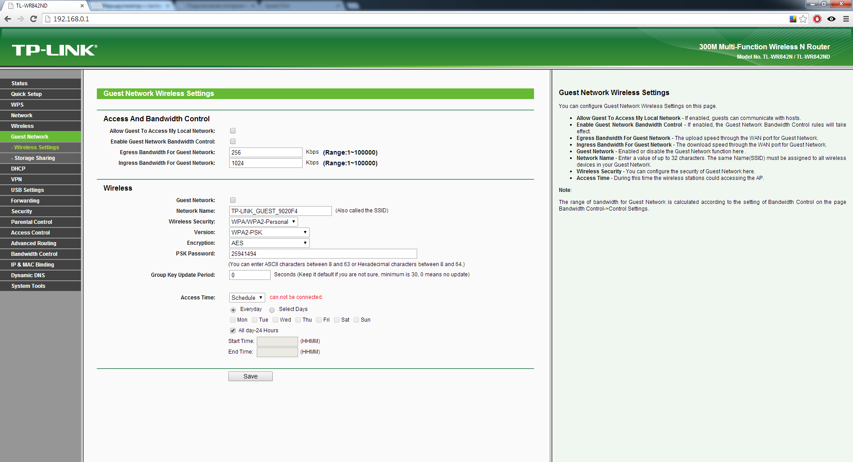Click the PSK Password input field

pyautogui.click(x=323, y=254)
